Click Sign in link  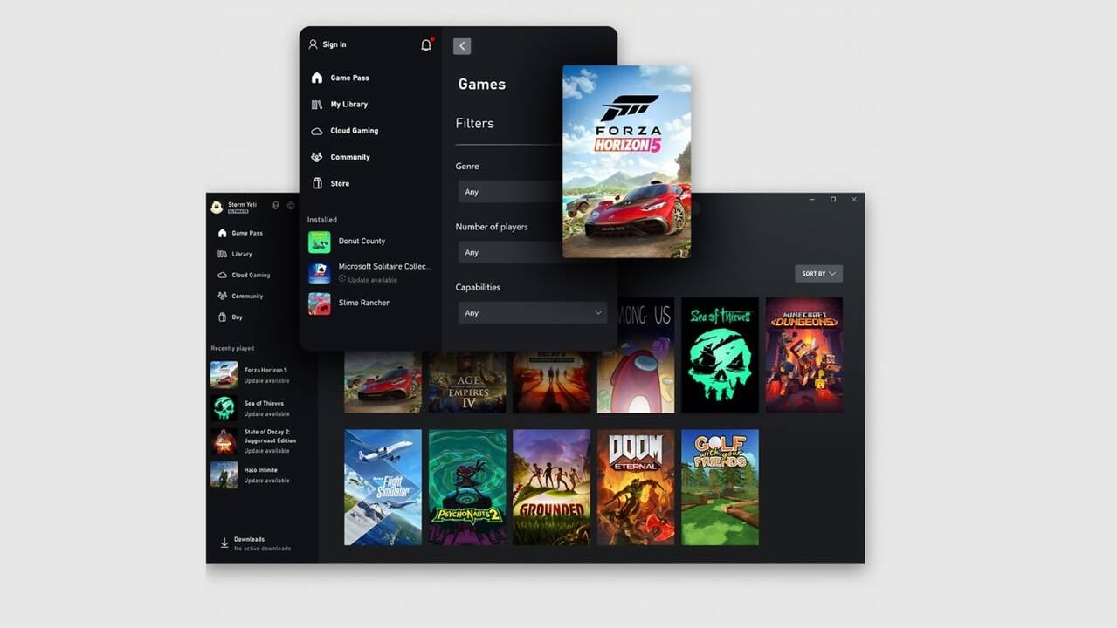(334, 44)
